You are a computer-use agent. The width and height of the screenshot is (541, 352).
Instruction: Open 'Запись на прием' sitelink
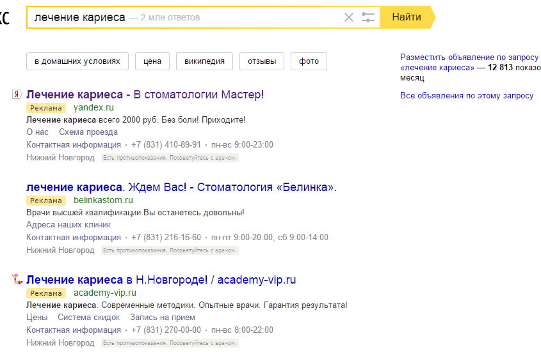pyautogui.click(x=163, y=318)
